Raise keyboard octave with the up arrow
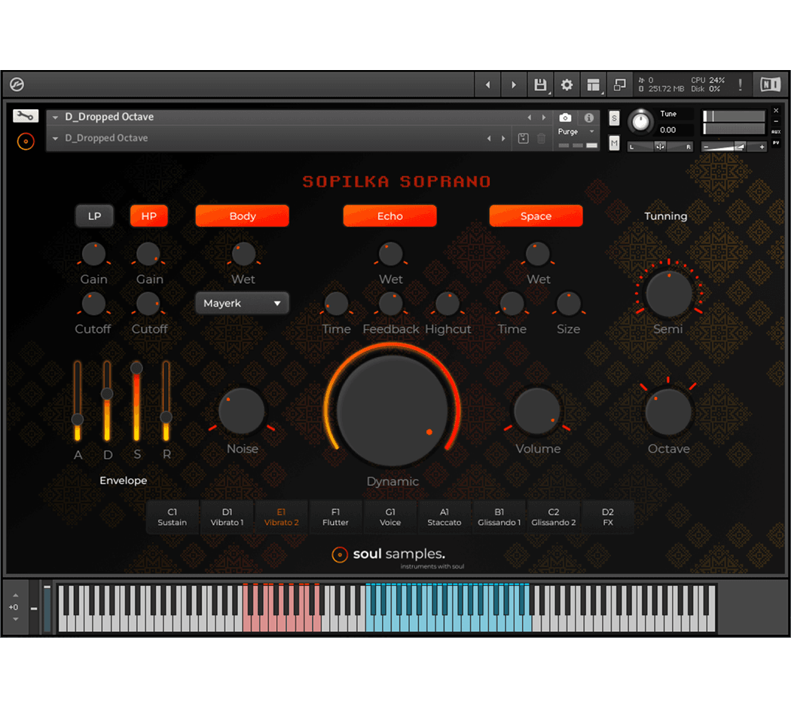The image size is (791, 708). point(16,596)
